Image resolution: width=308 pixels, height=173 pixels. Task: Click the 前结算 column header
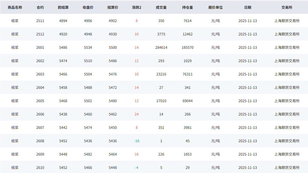click(63, 7)
